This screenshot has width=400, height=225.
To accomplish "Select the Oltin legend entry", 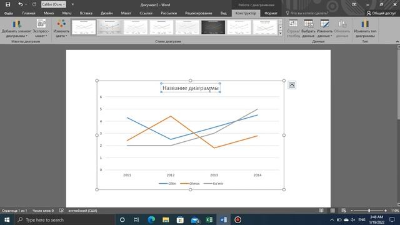I will click(x=167, y=183).
